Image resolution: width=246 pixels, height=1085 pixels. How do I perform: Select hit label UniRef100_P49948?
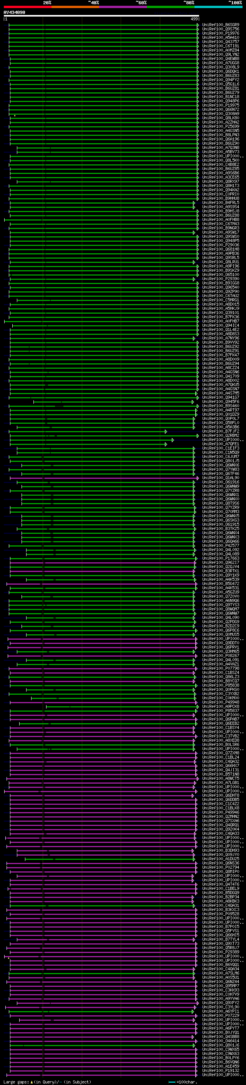coord(221,702)
